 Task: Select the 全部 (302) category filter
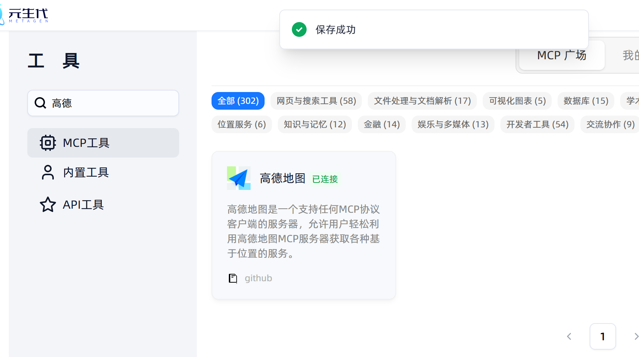(x=238, y=101)
